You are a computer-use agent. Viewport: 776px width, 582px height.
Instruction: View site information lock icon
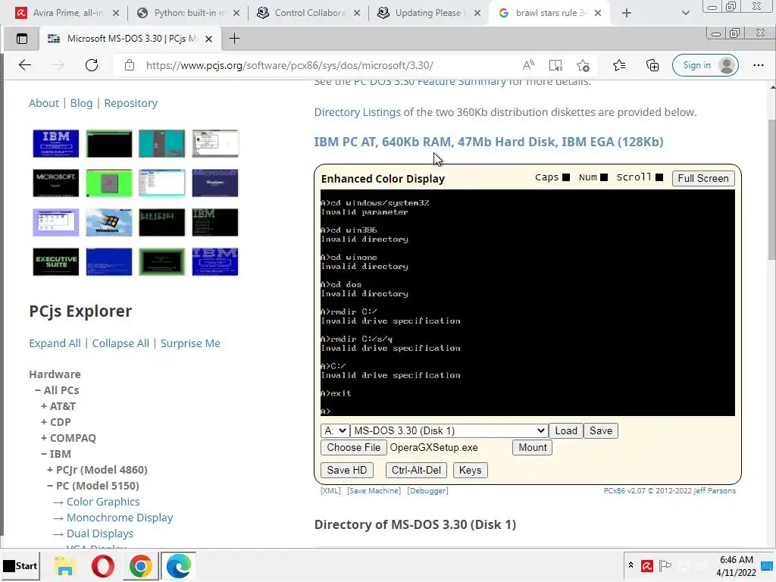(129, 65)
